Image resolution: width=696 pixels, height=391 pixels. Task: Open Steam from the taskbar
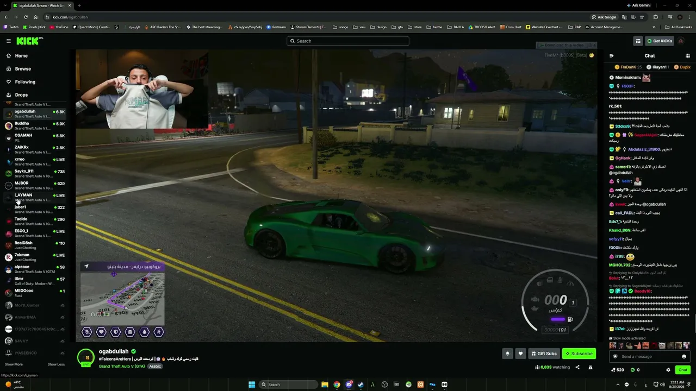[x=361, y=384]
